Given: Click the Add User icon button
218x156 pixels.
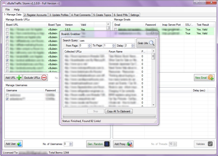Looking at the screenshot, I should tap(19, 144).
